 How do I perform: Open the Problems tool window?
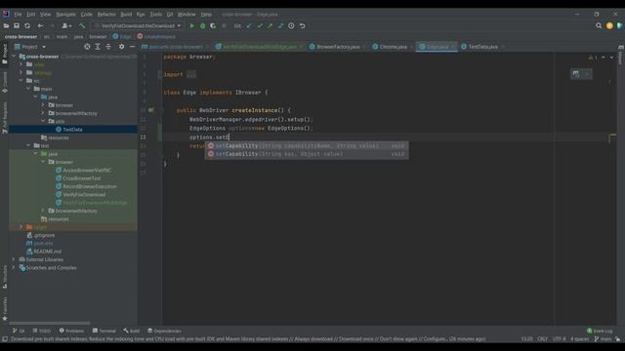point(71,331)
